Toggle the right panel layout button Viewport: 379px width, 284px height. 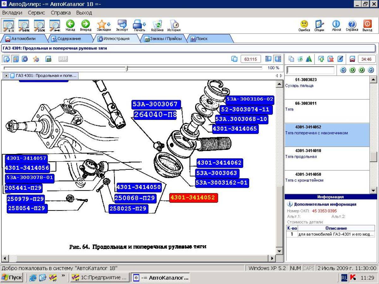pyautogui.click(x=278, y=59)
